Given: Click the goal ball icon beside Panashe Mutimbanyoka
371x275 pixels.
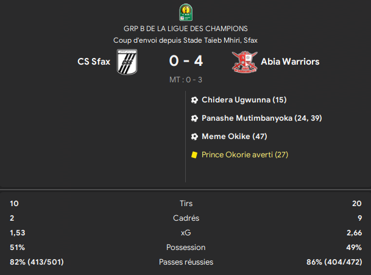Looking at the screenshot, I should pos(194,118).
